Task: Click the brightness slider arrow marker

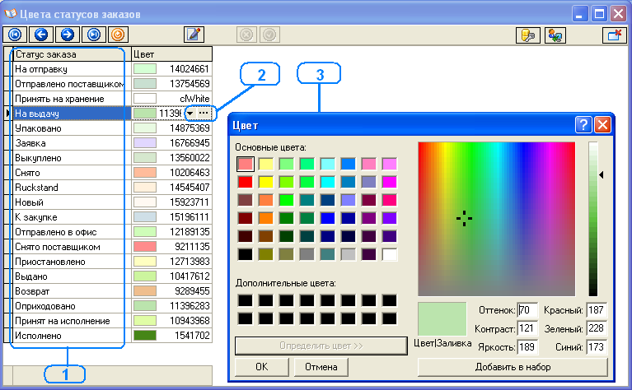Action: click(x=602, y=174)
